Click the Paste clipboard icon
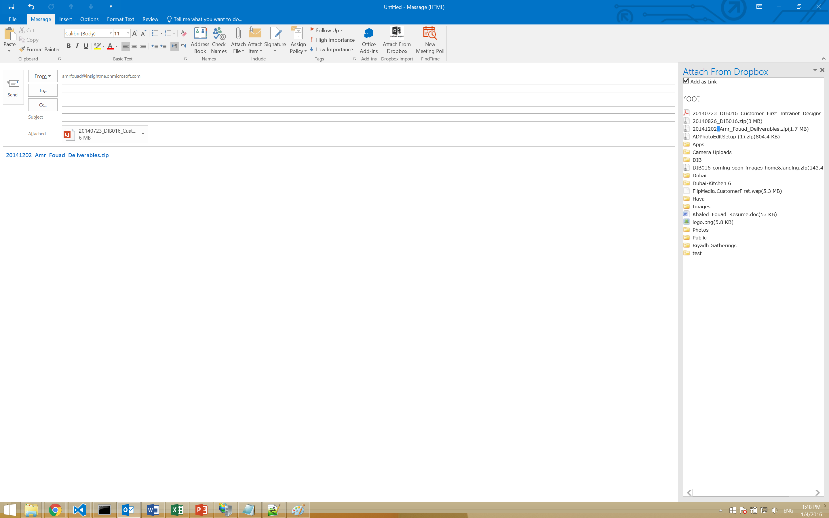The width and height of the screenshot is (829, 518). 9,34
